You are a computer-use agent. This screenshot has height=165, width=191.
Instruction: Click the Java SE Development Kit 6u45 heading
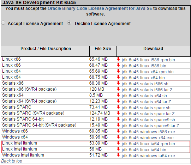[39, 2]
